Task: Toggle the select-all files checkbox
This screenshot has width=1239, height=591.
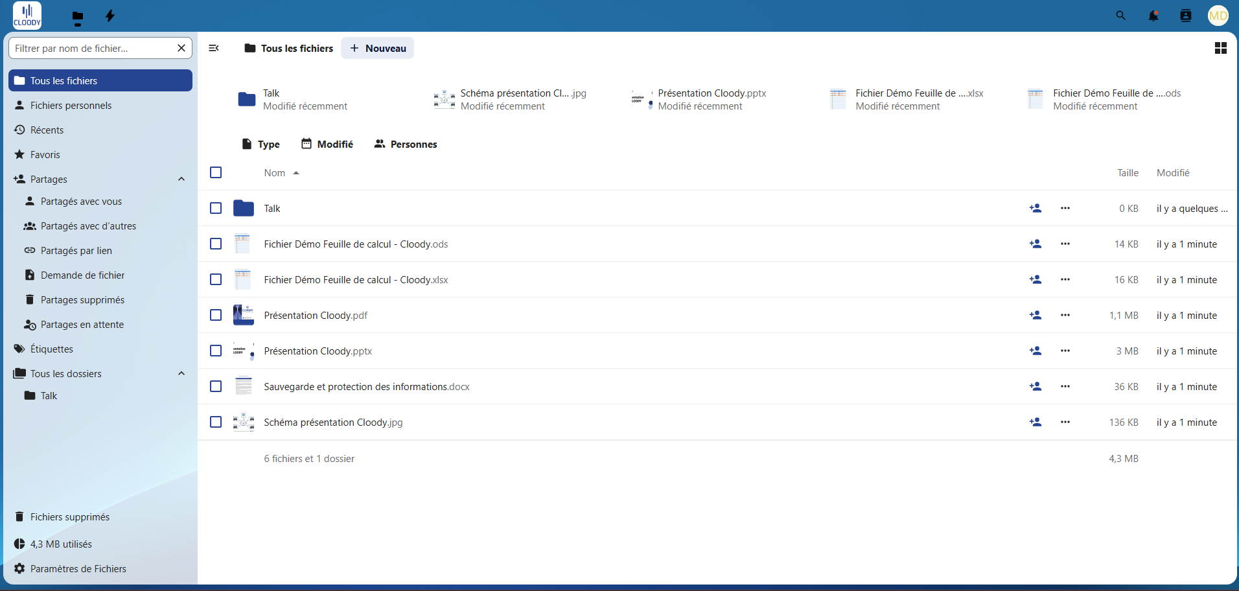Action: pos(216,172)
